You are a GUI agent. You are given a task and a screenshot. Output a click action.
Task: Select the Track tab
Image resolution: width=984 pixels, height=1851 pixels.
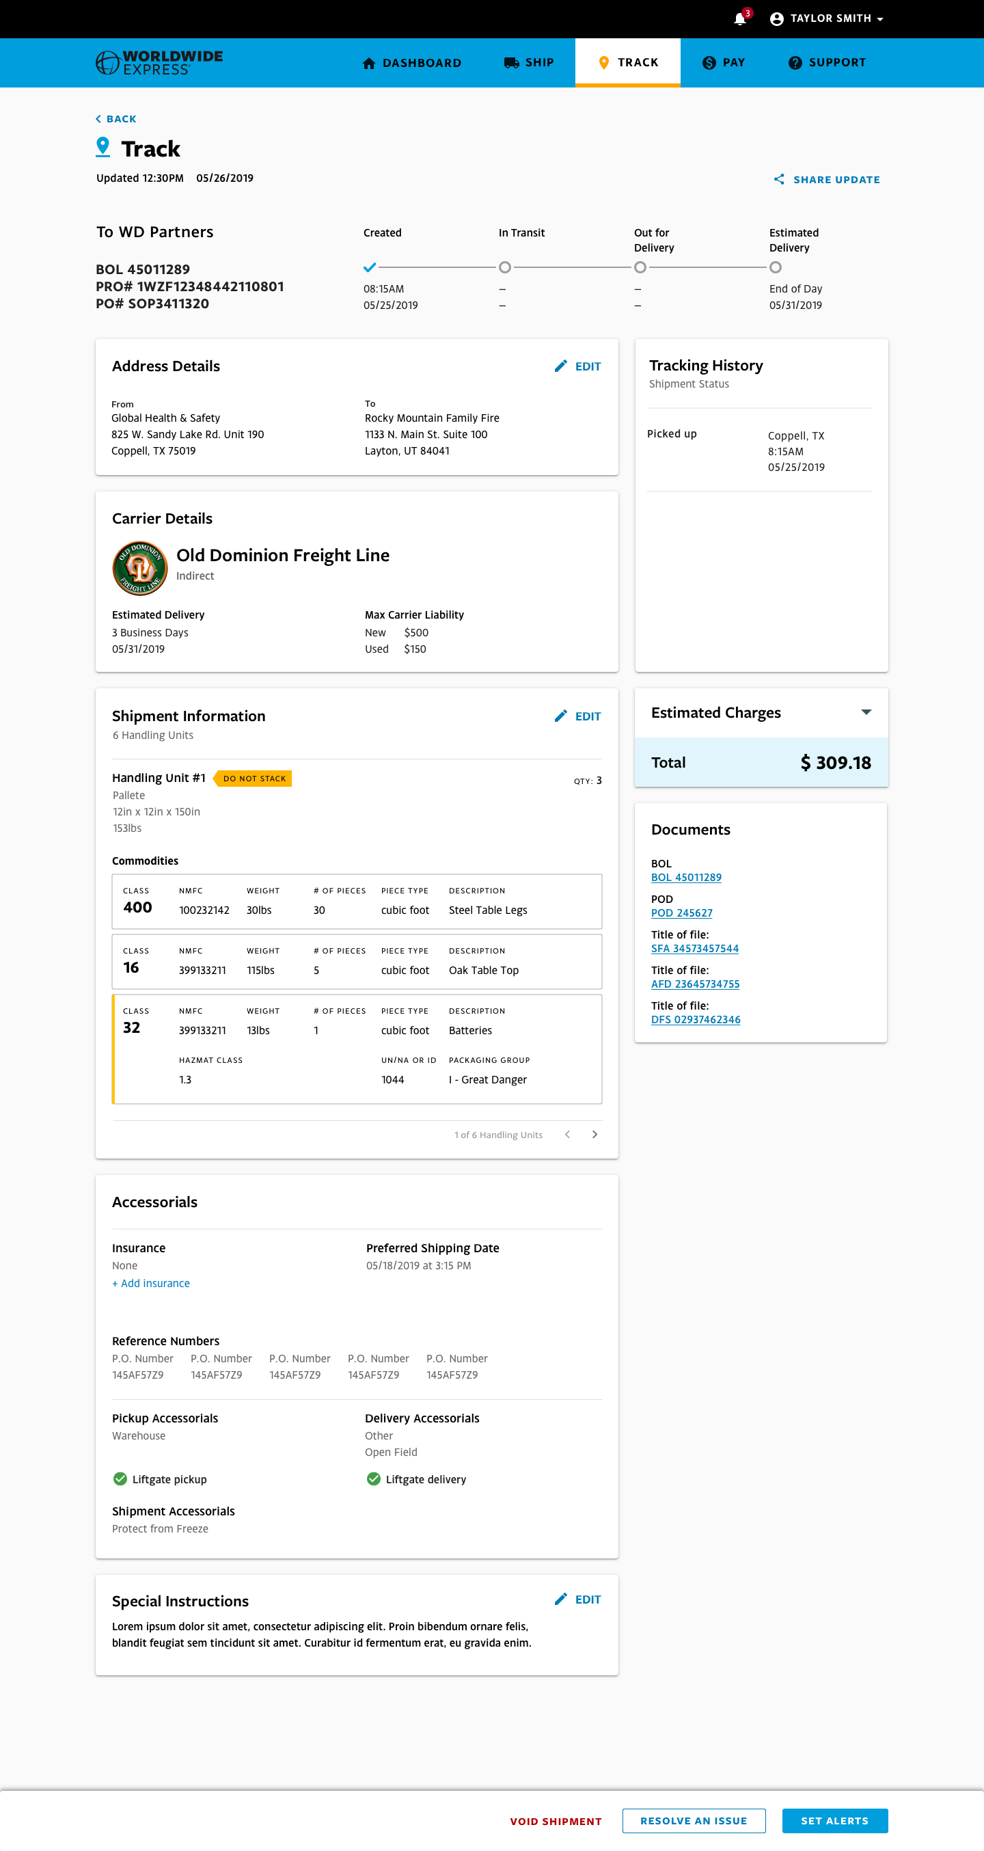point(628,62)
